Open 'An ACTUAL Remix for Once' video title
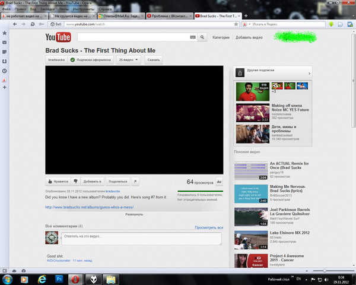The image size is (356, 285). 290,166
